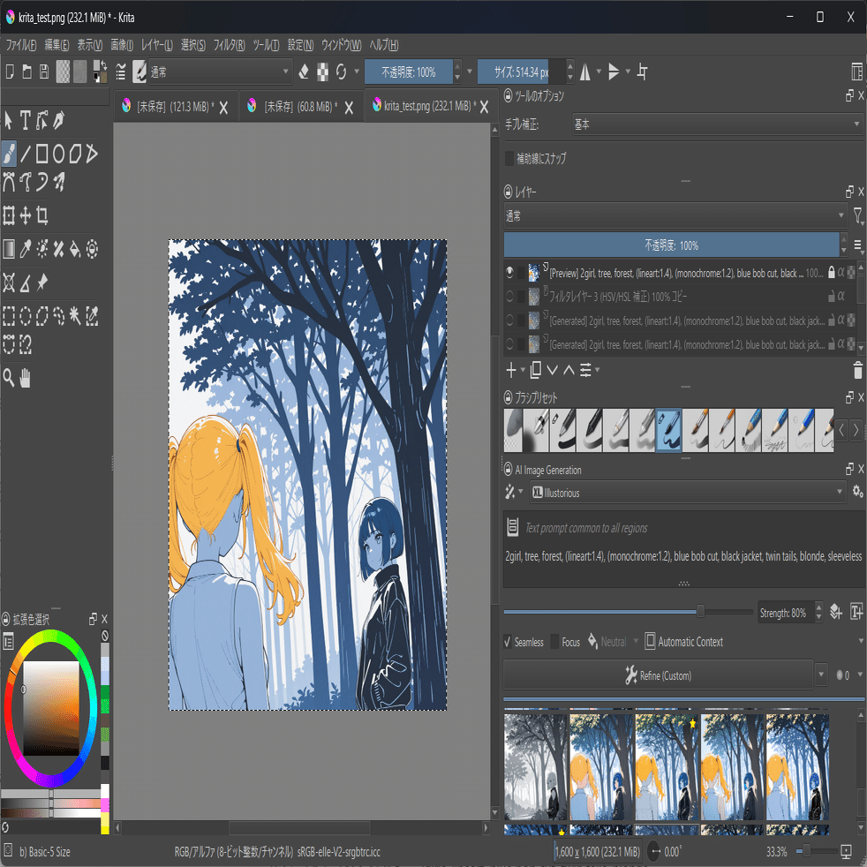Screen dimensions: 867x867
Task: Select the Color Sampler eyedropper tool
Action: pyautogui.click(x=26, y=249)
